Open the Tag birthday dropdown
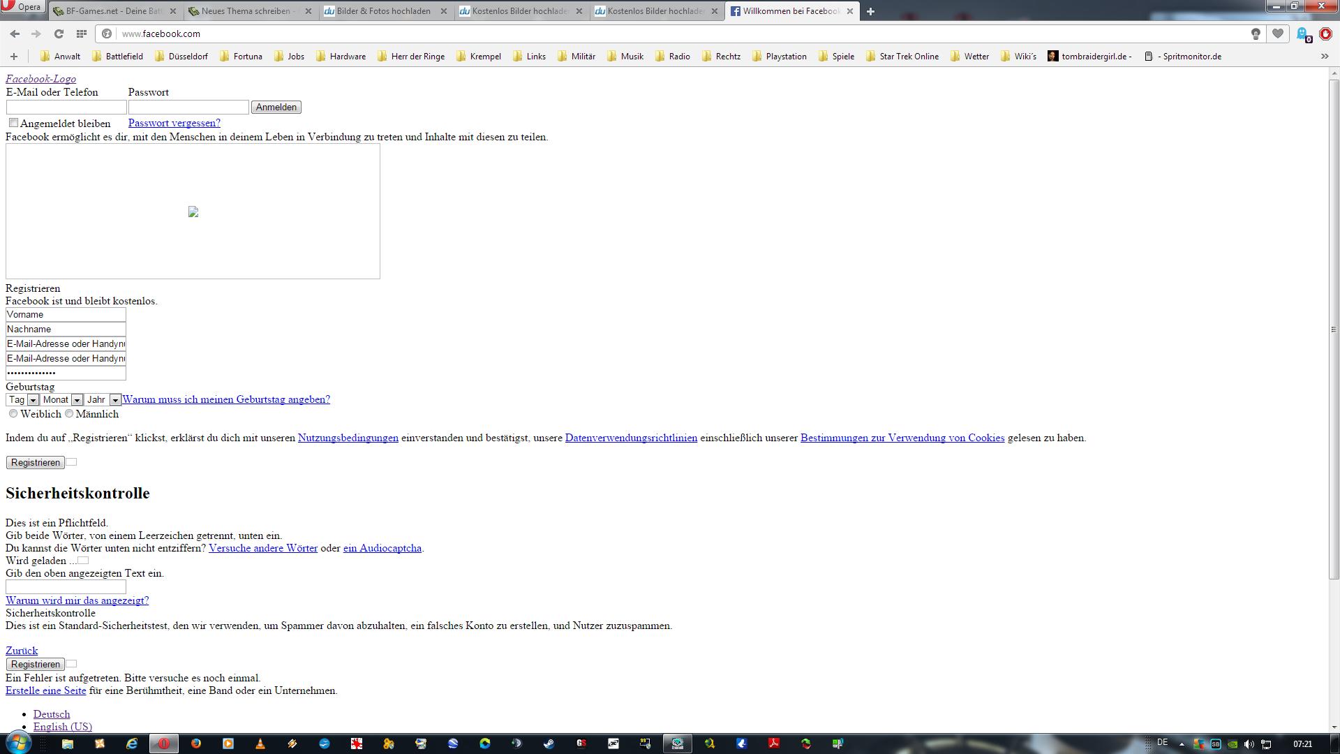The width and height of the screenshot is (1340, 754). click(22, 400)
